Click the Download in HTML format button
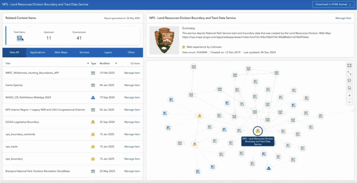Image resolution: width=357 pixels, height=183 pixels. pyautogui.click(x=333, y=4)
